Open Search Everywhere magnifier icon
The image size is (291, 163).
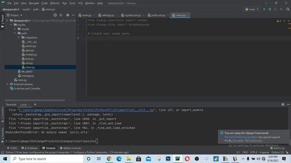coord(288,9)
